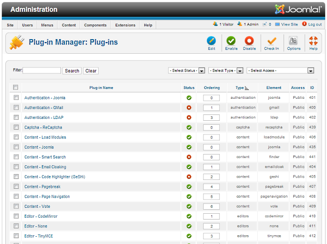Toggle status icon of Authentication - Joomla

[x=189, y=98]
